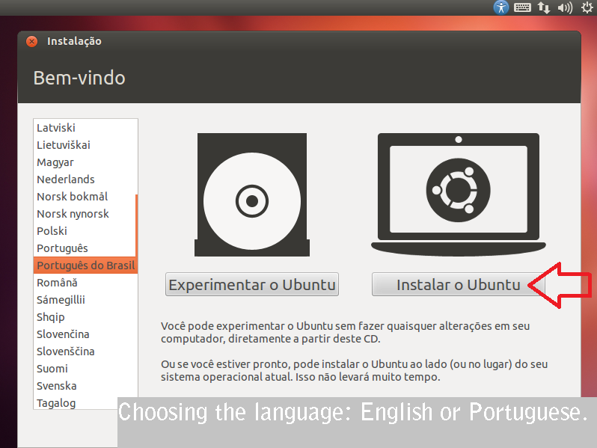
Task: Select Shqip language
Action: 85,316
